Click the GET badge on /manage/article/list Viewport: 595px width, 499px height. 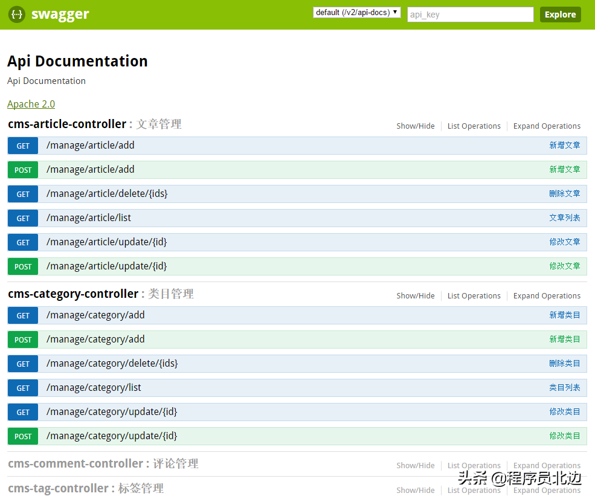coord(22,217)
